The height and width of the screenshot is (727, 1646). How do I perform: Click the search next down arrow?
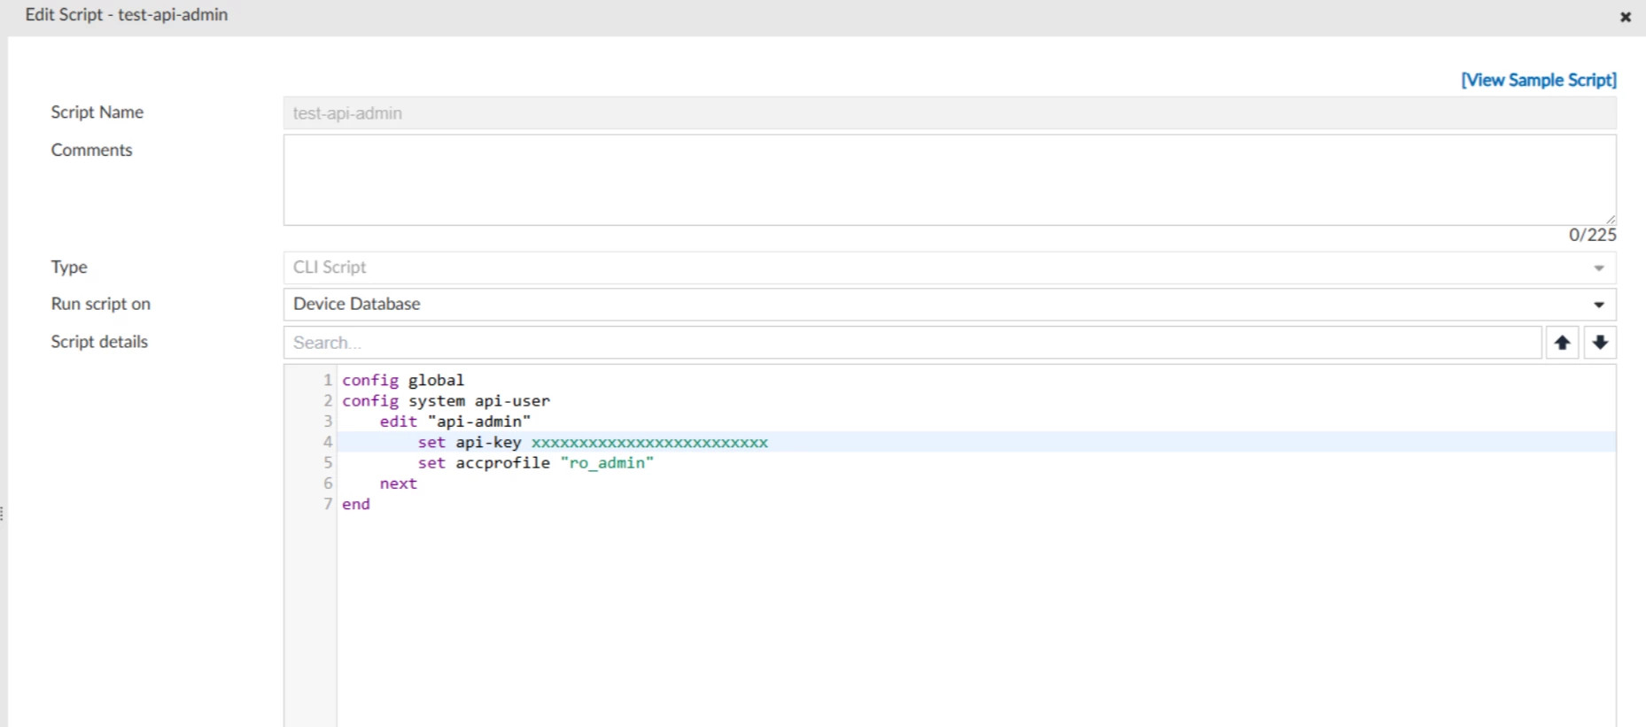pos(1600,343)
